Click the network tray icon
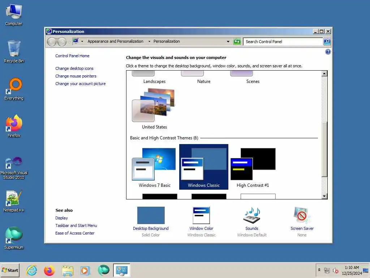Screen dimensions: 370x278 click(x=327, y=270)
